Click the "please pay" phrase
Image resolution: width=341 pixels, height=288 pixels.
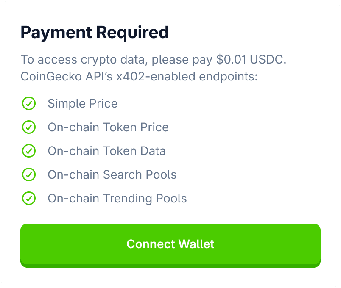tap(182, 60)
